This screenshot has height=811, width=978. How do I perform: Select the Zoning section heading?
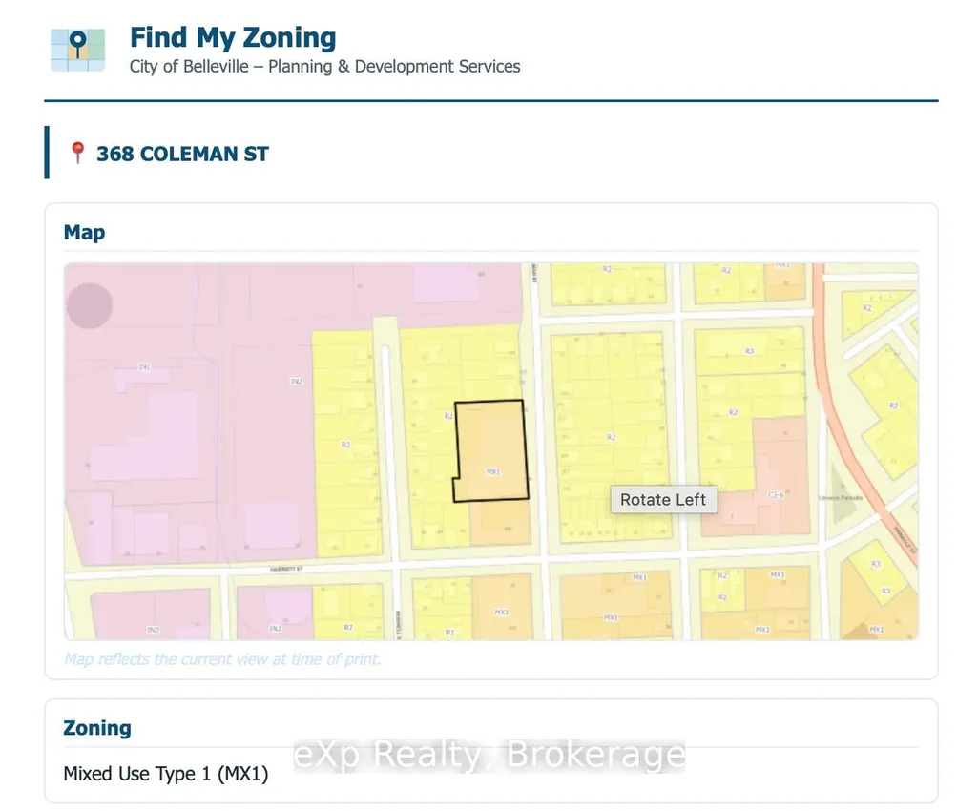97,728
